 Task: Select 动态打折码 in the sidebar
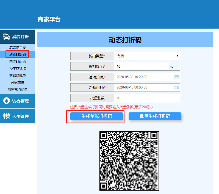(x=18, y=54)
